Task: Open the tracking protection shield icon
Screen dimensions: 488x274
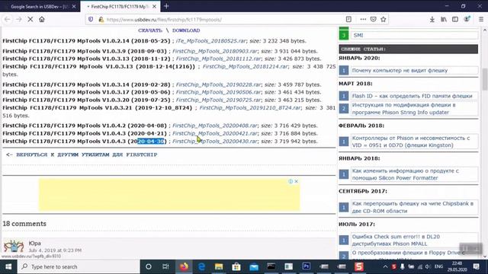Action: (x=91, y=19)
